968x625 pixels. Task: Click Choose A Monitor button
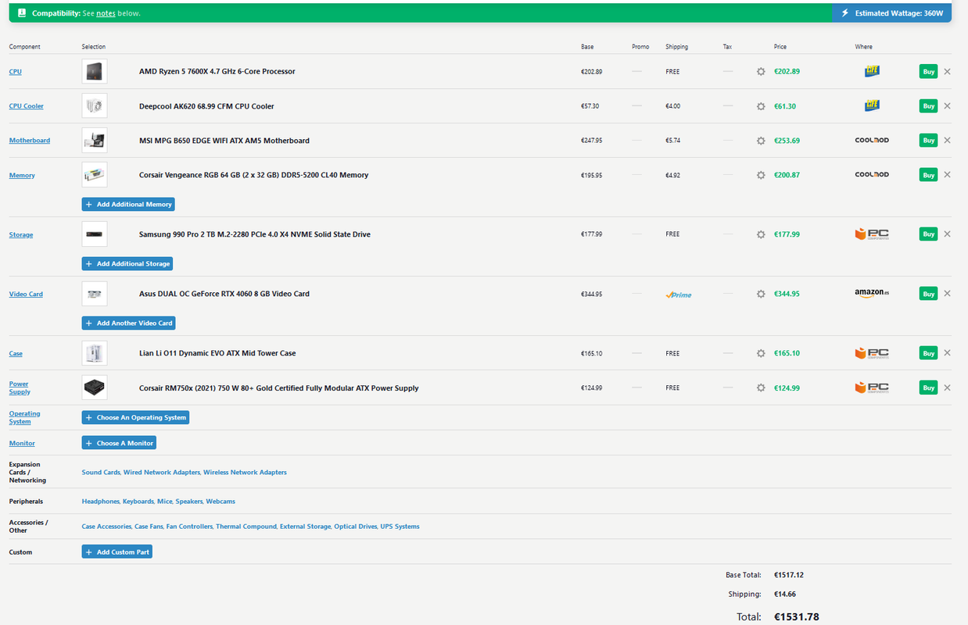pyautogui.click(x=119, y=443)
